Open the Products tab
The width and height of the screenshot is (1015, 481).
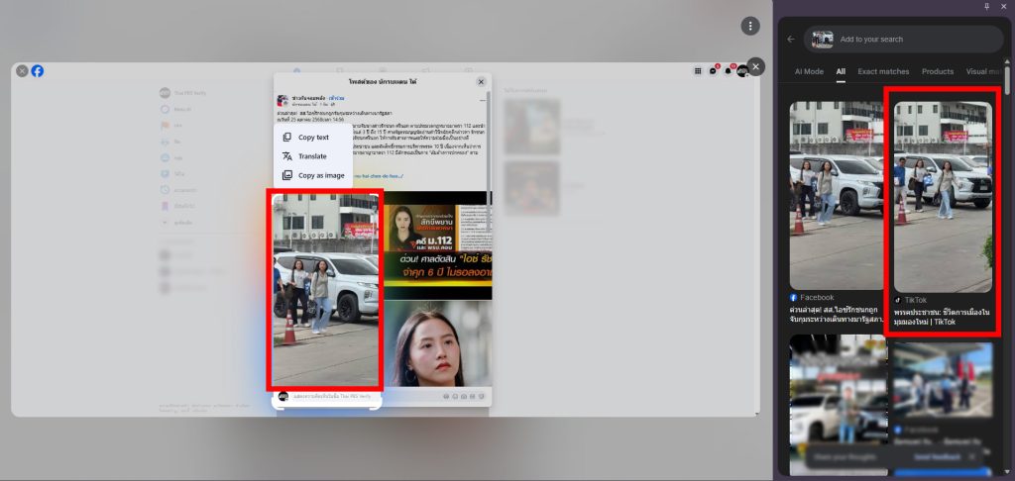[x=938, y=72]
